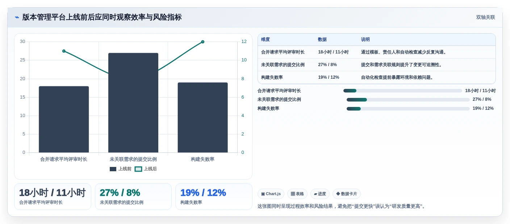Click the 维度 table column header
The height and width of the screenshot is (224, 510).
(266, 40)
